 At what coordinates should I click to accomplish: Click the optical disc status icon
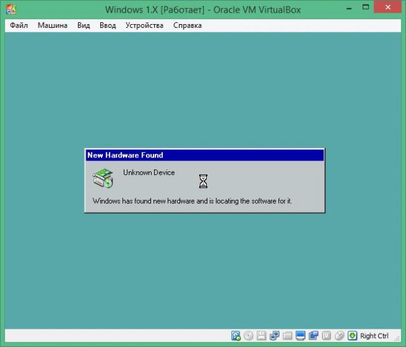(249, 336)
